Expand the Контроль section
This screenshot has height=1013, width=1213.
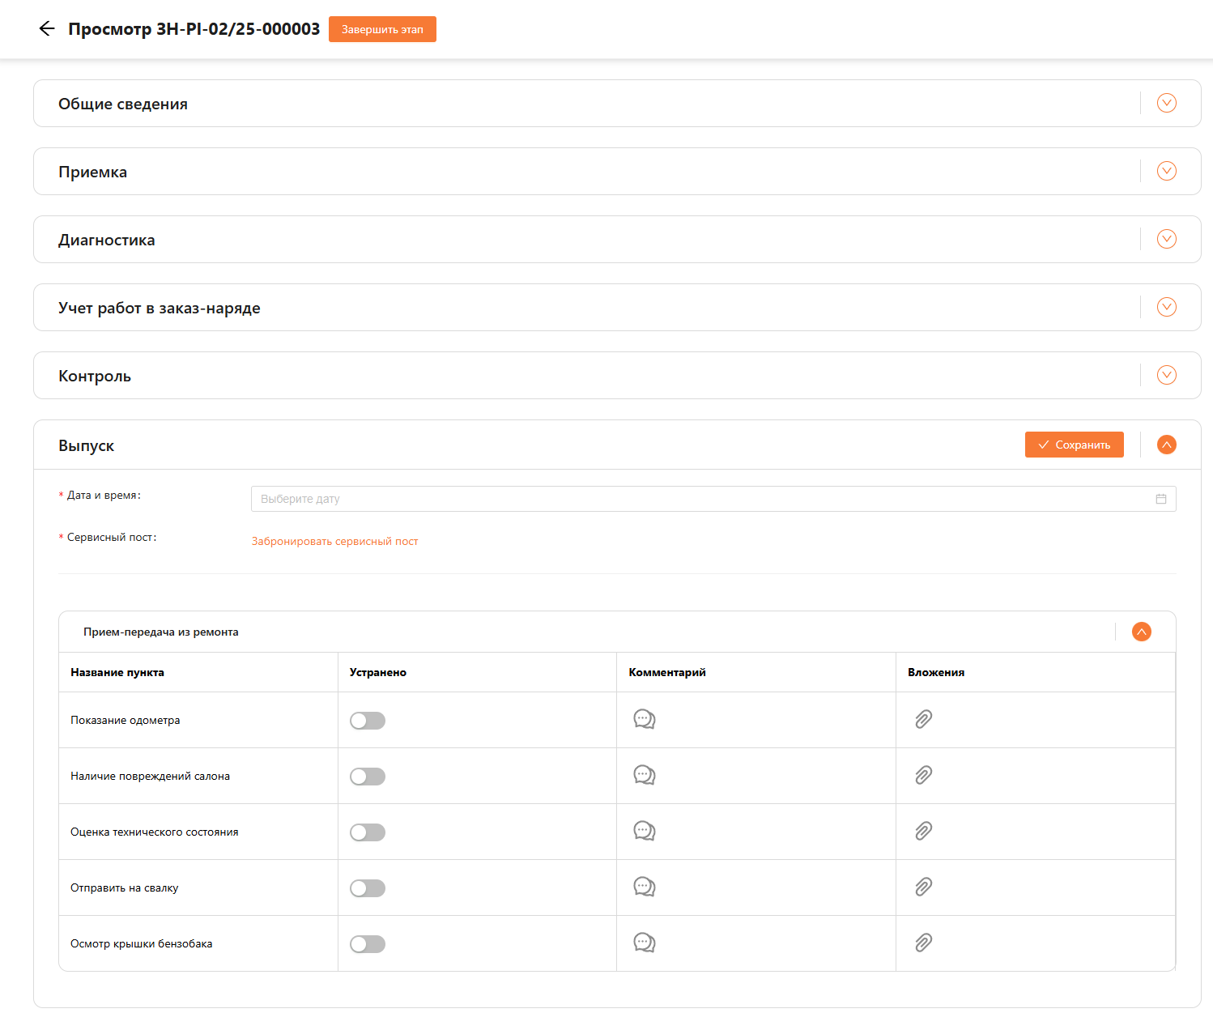pos(1166,375)
